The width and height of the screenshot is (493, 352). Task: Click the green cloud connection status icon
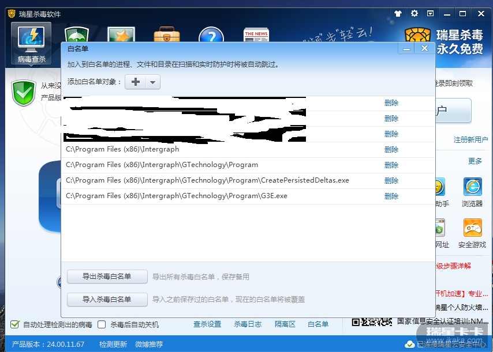[x=409, y=345]
